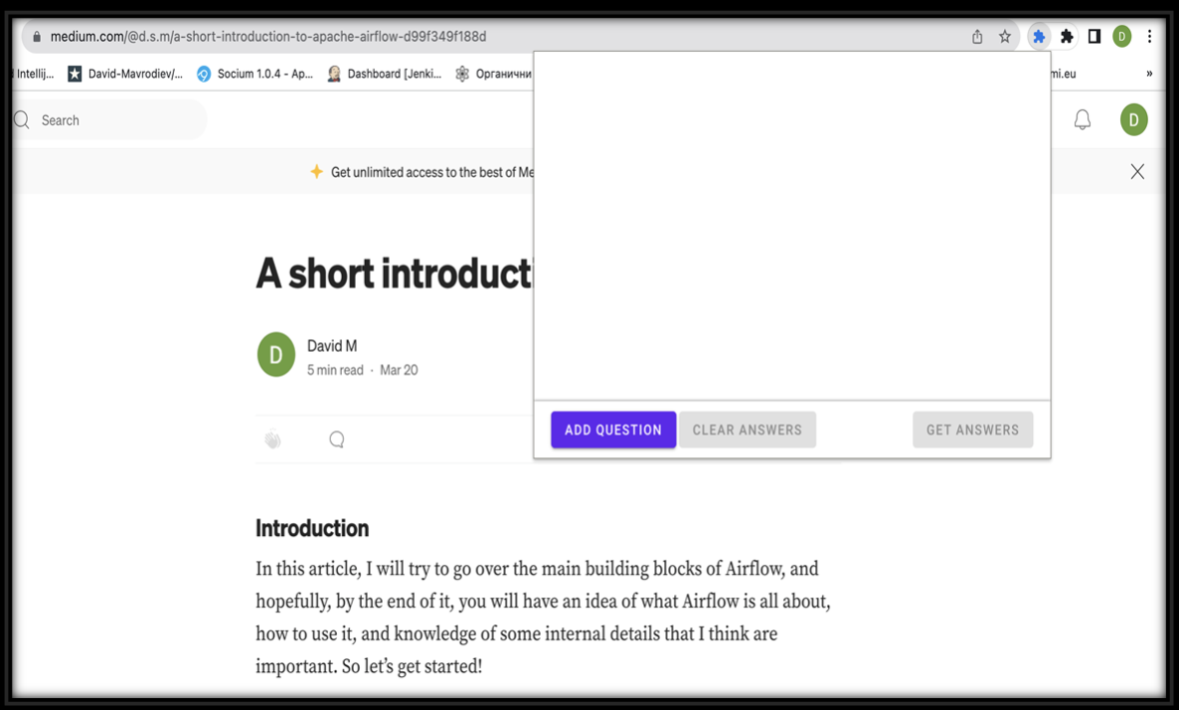This screenshot has height=710, width=1179.
Task: Bookmark this page with the star icon
Action: (x=1005, y=36)
